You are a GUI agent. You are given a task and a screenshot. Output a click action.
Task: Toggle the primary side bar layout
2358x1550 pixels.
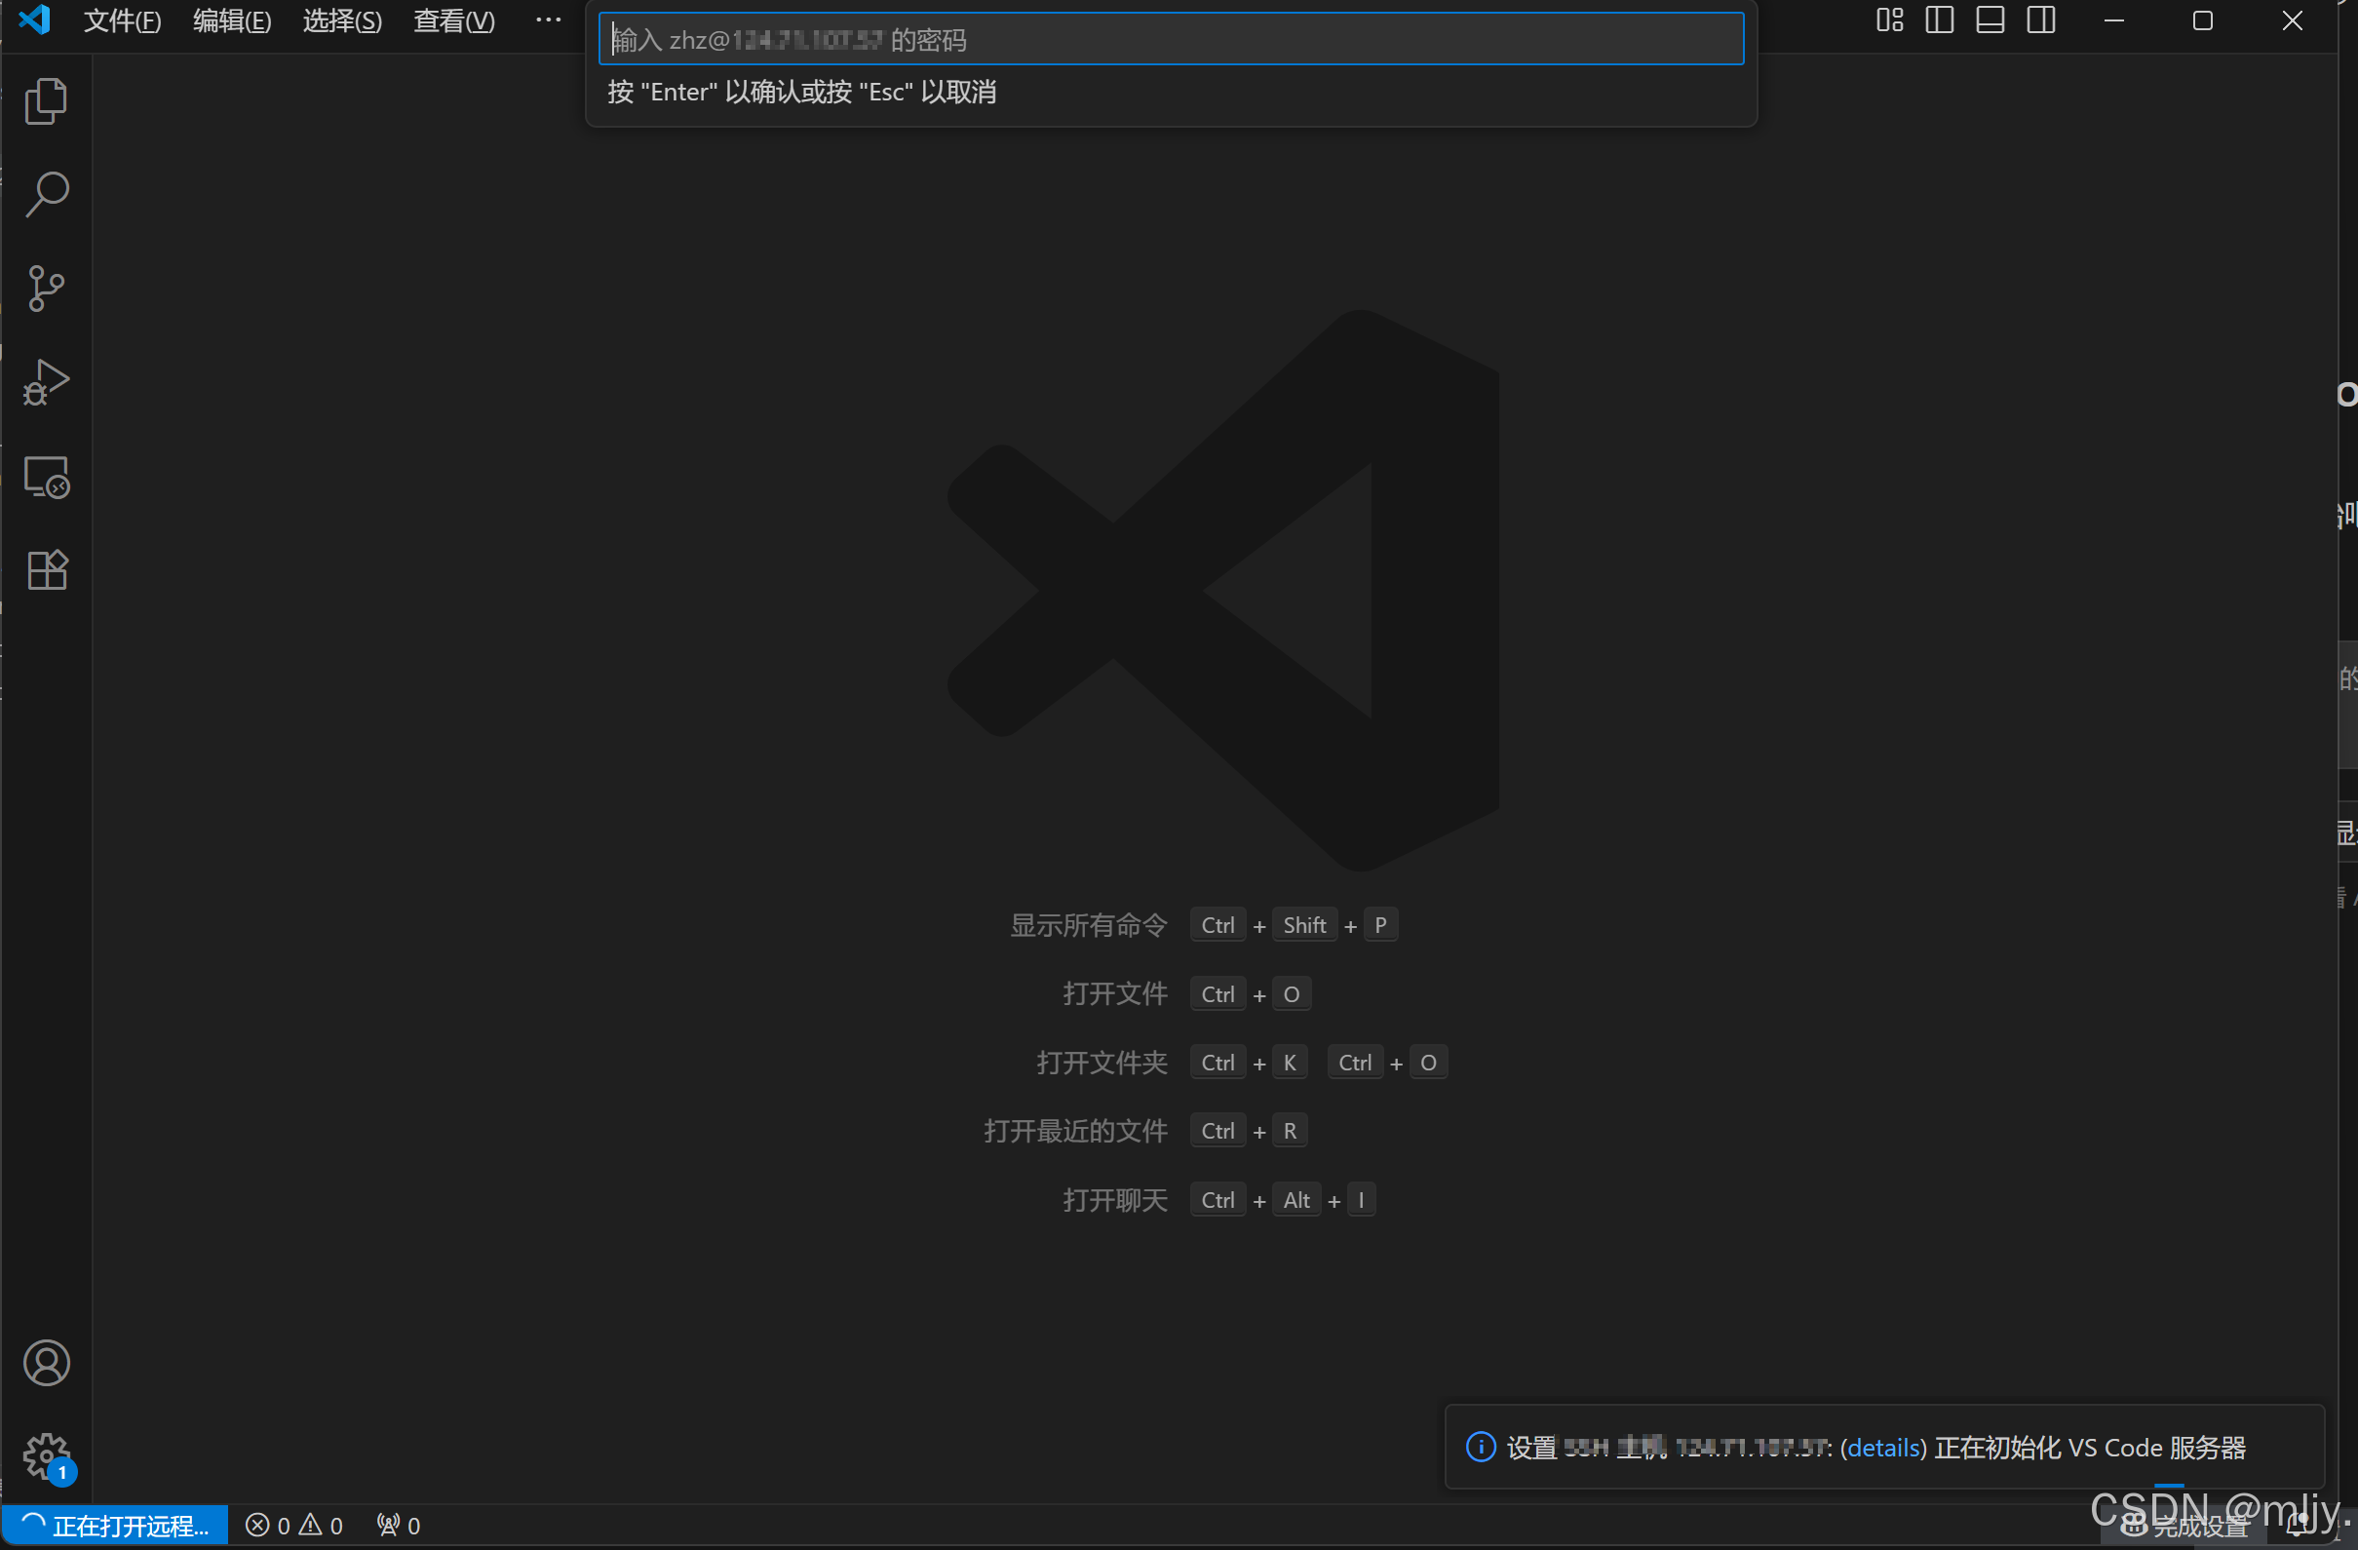click(x=1939, y=19)
